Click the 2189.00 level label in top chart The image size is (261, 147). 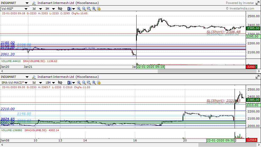8,43
